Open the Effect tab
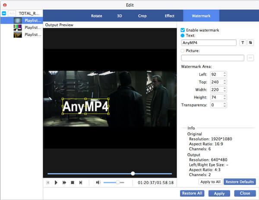This screenshot has width=259, height=200. (x=170, y=16)
